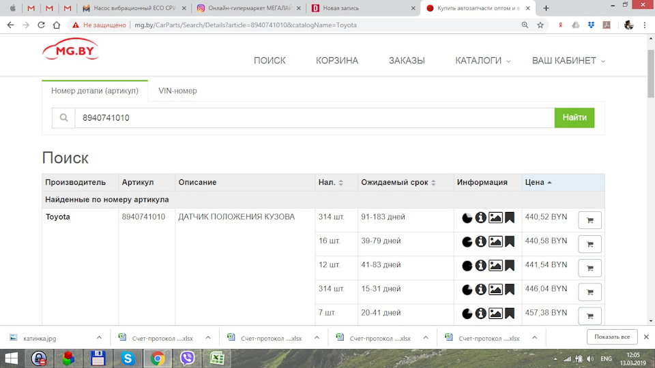655x368 pixels.
Task: View the image icon in 440,58 BYN row
Action: [495, 241]
